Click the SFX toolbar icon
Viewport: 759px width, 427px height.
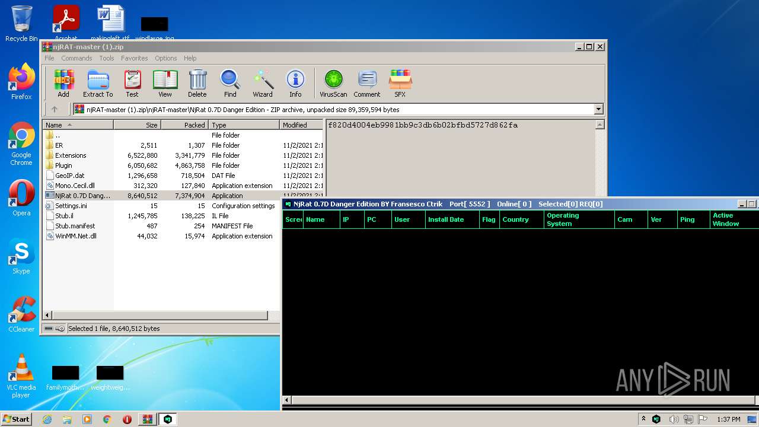tap(400, 84)
